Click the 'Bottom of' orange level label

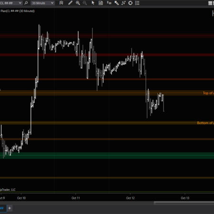coord(205,123)
